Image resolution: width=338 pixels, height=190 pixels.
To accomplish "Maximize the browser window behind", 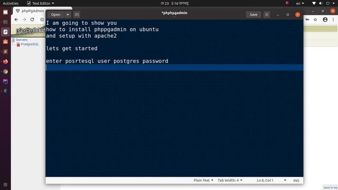I will 323,11.
